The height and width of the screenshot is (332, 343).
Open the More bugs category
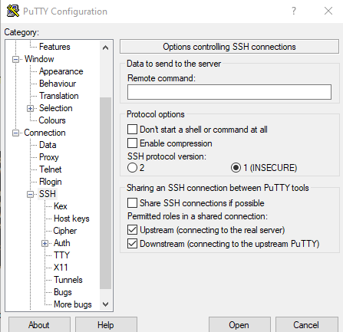pyautogui.click(x=73, y=304)
